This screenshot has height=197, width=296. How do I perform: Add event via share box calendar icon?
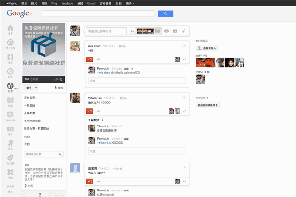(175, 31)
